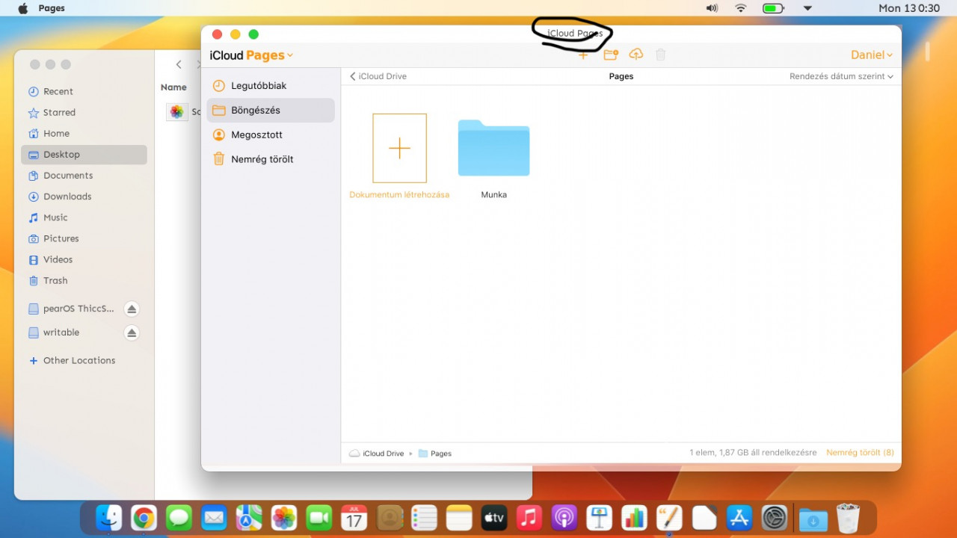Screen dimensions: 957x538
Task: Open the menu bar dropdown arrow
Action: coord(807,8)
